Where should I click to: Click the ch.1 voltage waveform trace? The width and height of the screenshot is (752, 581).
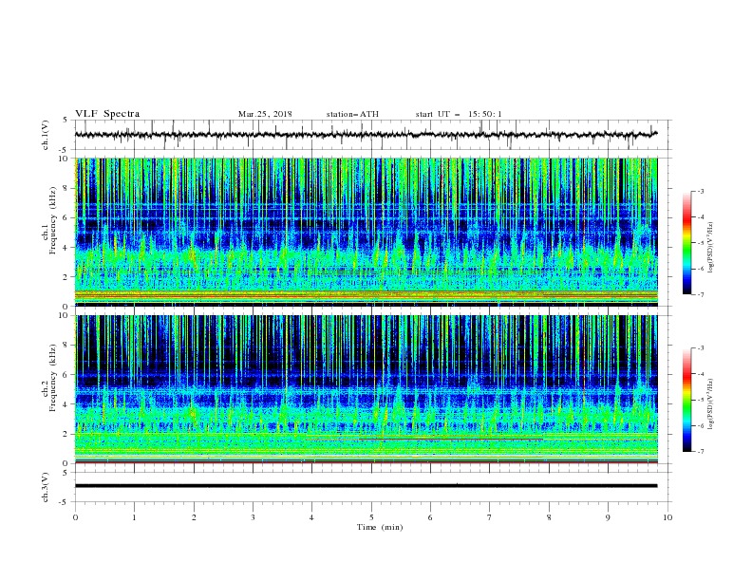[x=366, y=135]
